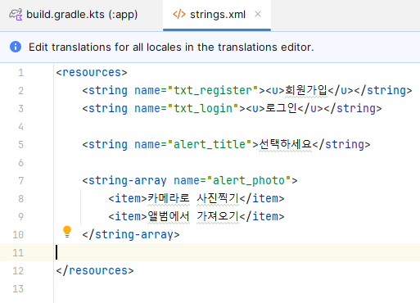Click the item text 카메라로 사진찍기

click(x=193, y=198)
